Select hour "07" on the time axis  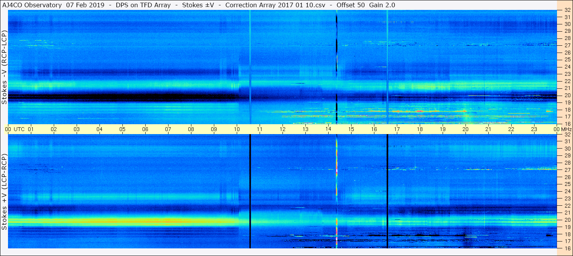(x=168, y=129)
